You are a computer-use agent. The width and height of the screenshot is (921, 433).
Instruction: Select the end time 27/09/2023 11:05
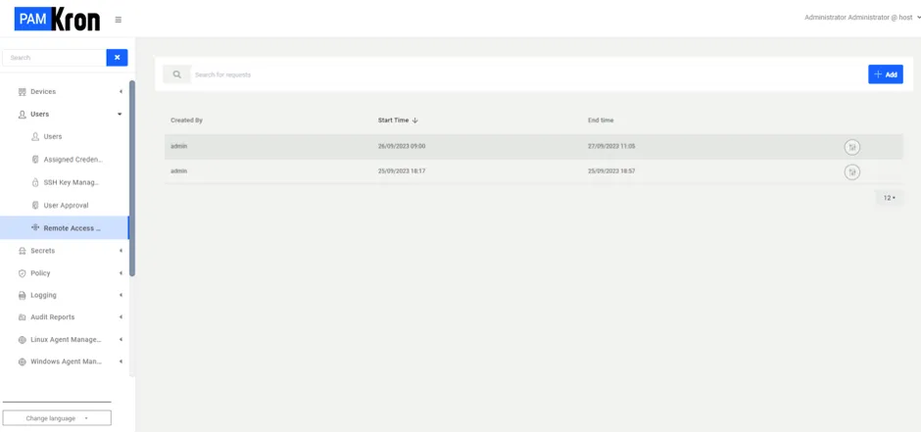(611, 146)
